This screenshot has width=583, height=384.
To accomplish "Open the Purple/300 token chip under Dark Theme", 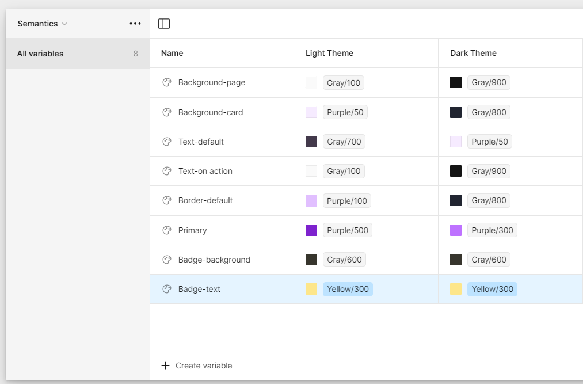I will [492, 230].
